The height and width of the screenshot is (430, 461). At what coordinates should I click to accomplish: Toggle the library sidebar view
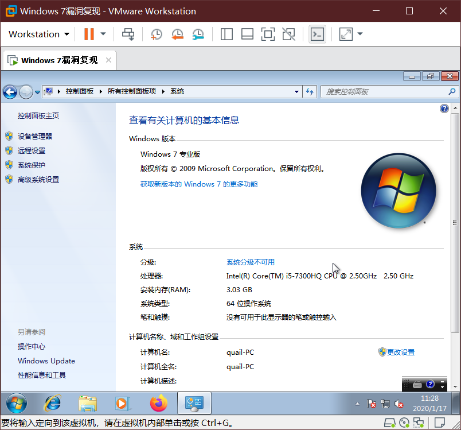(x=226, y=34)
